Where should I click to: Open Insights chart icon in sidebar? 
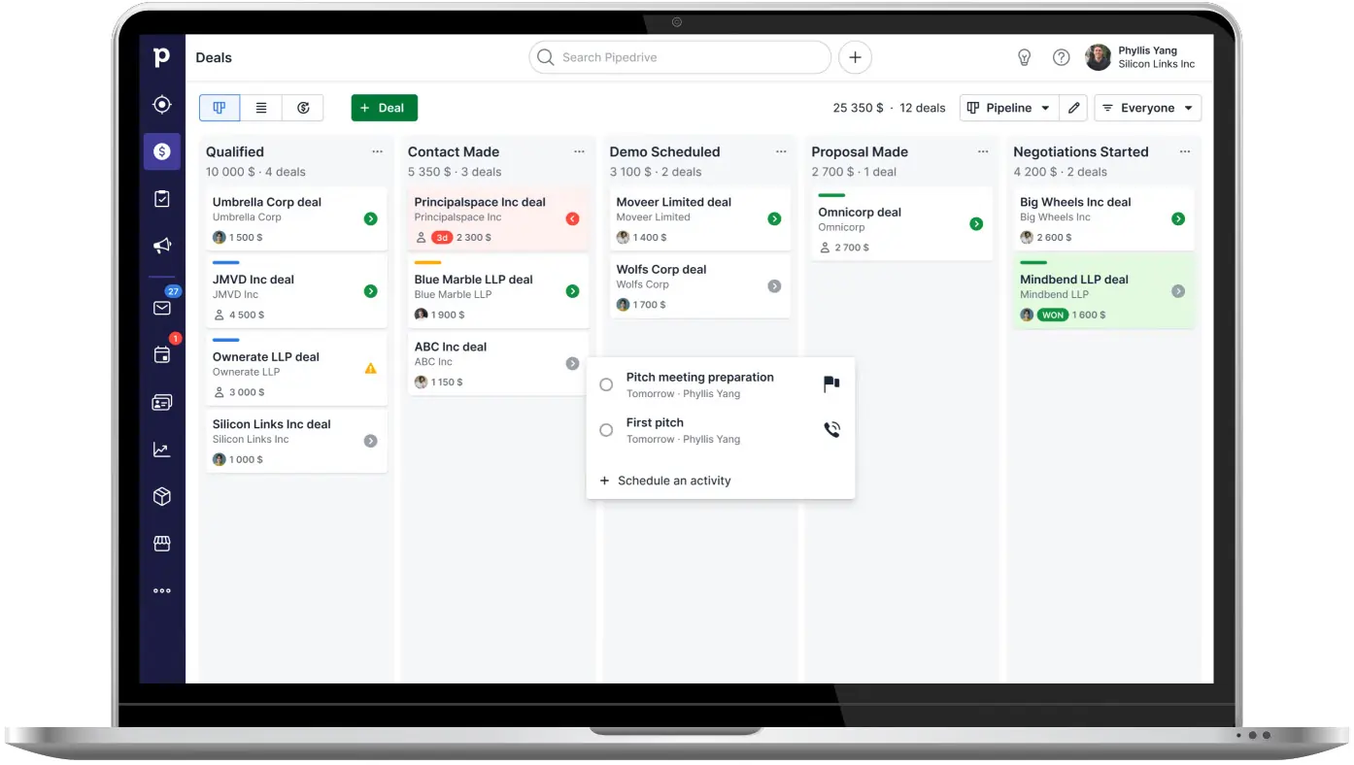(x=162, y=449)
